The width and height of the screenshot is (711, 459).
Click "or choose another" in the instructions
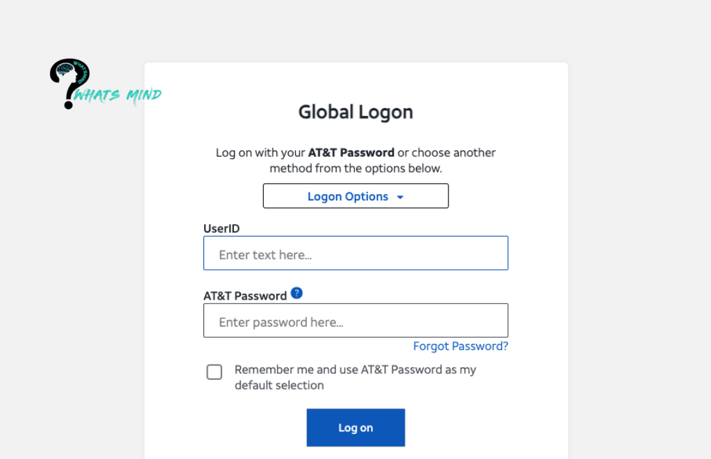pos(446,153)
